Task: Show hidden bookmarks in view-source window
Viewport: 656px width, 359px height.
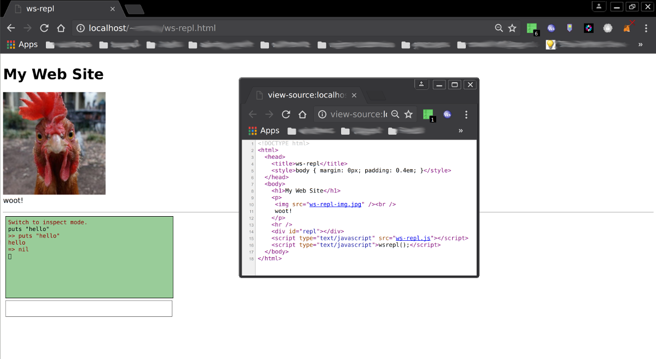Action: pos(460,131)
